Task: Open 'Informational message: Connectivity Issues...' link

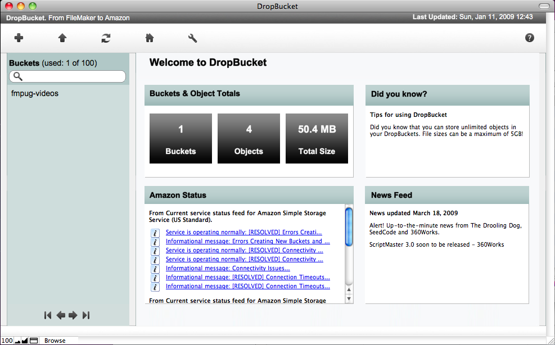Action: (x=228, y=268)
